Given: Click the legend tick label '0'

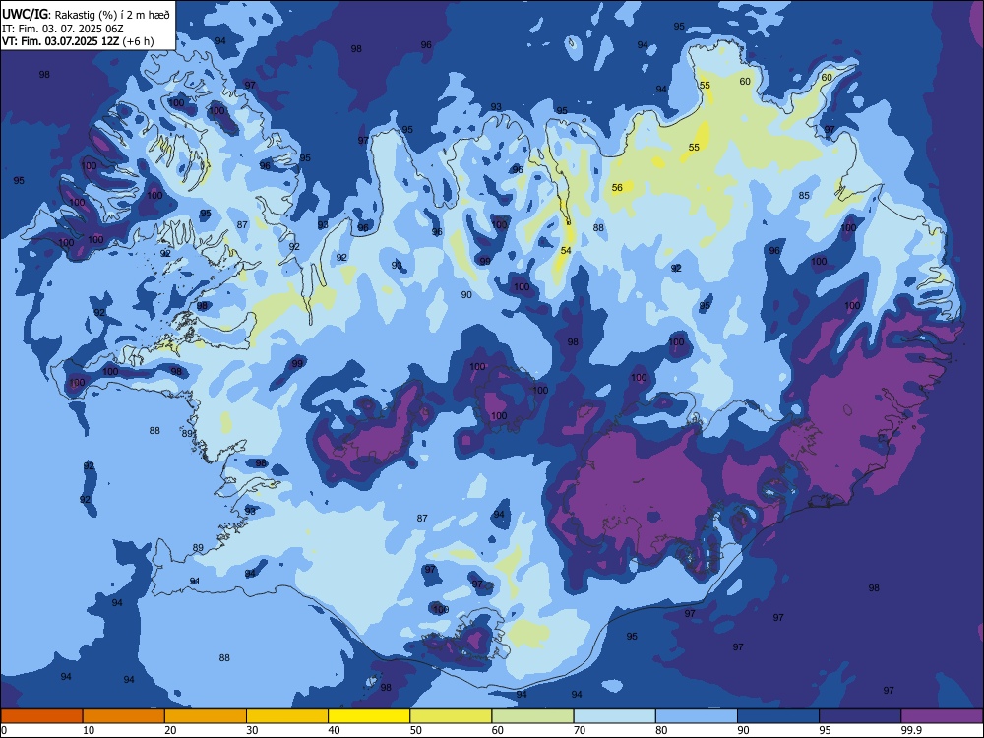Looking at the screenshot, I should tap(4, 730).
